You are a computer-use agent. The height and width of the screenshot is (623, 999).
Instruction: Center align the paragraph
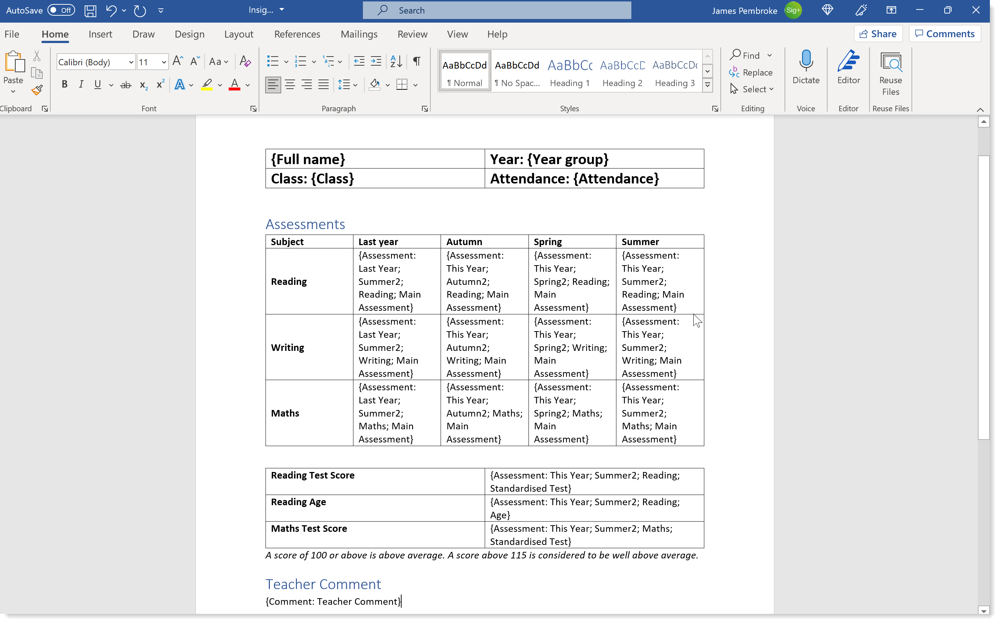pos(290,85)
